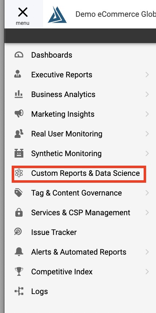Expand the Tag & Content Governance arrow
The height and width of the screenshot is (313, 156).
point(147,193)
